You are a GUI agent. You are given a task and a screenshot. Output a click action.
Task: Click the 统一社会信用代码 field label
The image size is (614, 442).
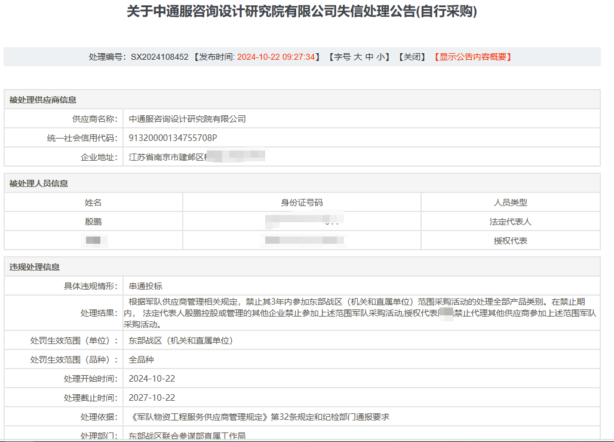(82, 138)
